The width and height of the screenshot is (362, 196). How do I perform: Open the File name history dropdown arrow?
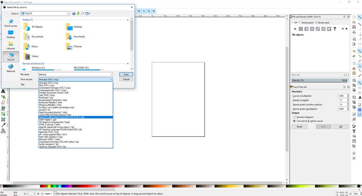[x=111, y=74]
